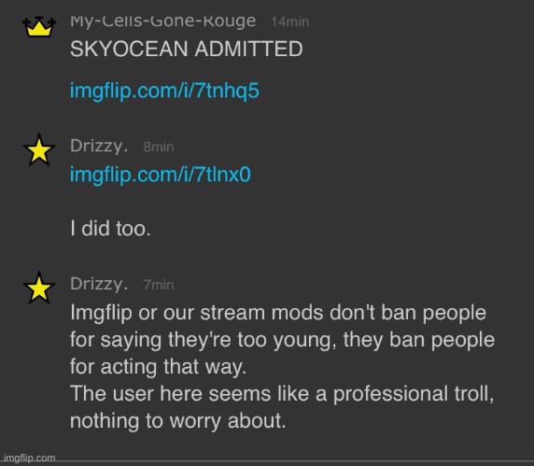Click the 14min timestamp
The image size is (534, 466).
point(290,21)
